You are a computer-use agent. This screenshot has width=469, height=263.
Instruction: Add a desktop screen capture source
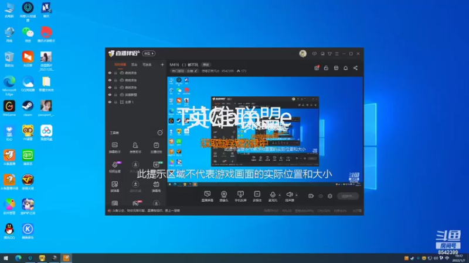[x=207, y=196]
